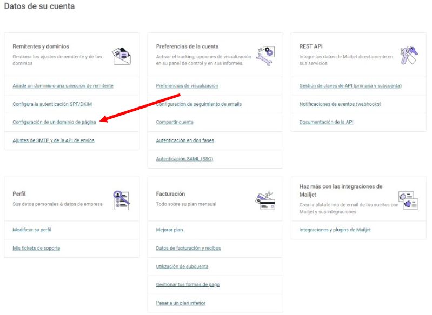432x315 pixels.
Task: Open Configuración de un dominio de página
Action: coord(54,122)
